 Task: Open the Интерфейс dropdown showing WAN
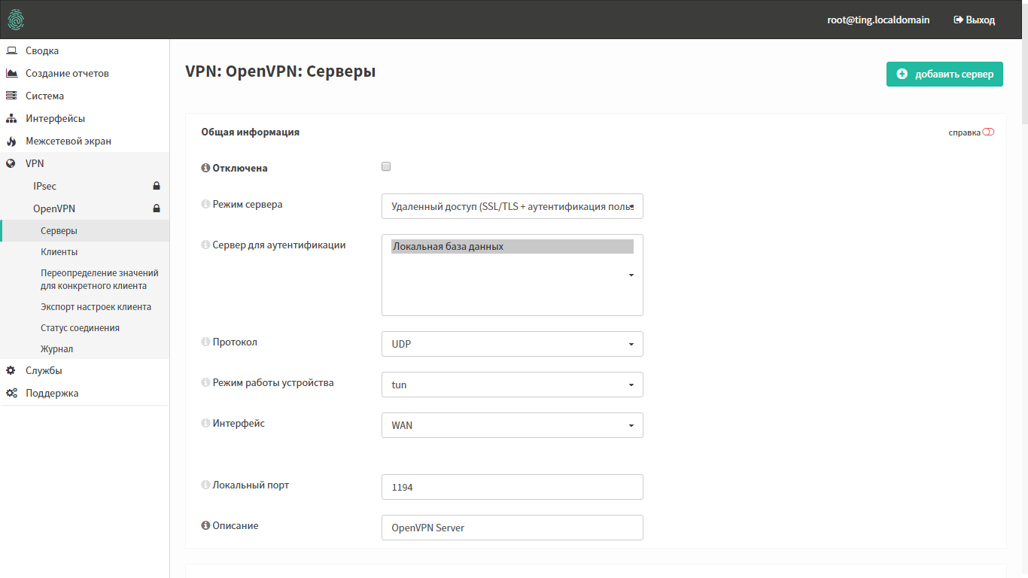[512, 425]
